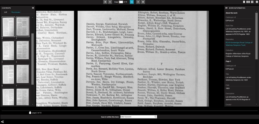Click the search magnifier icon
This screenshot has width=259, height=124.
tap(155, 117)
